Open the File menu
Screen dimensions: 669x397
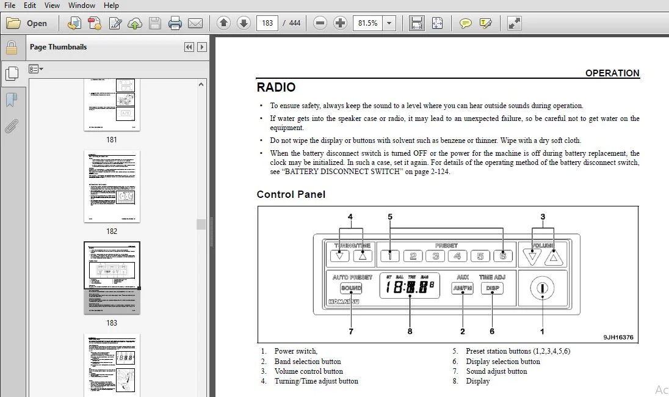(x=10, y=5)
